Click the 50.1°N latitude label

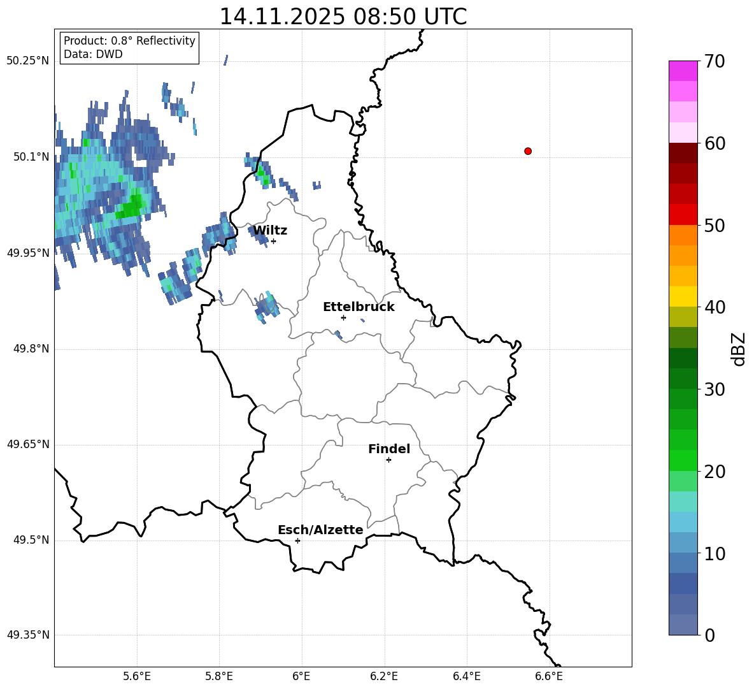[x=31, y=157]
